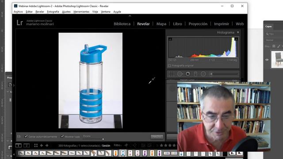The width and height of the screenshot is (283, 159).
Task: Switch to the Revelar module tab
Action: tap(143, 24)
